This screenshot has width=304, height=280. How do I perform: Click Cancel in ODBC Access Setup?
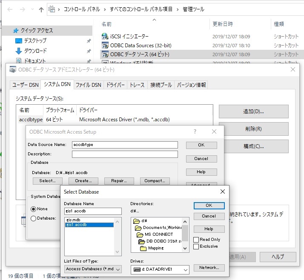pyautogui.click(x=201, y=159)
